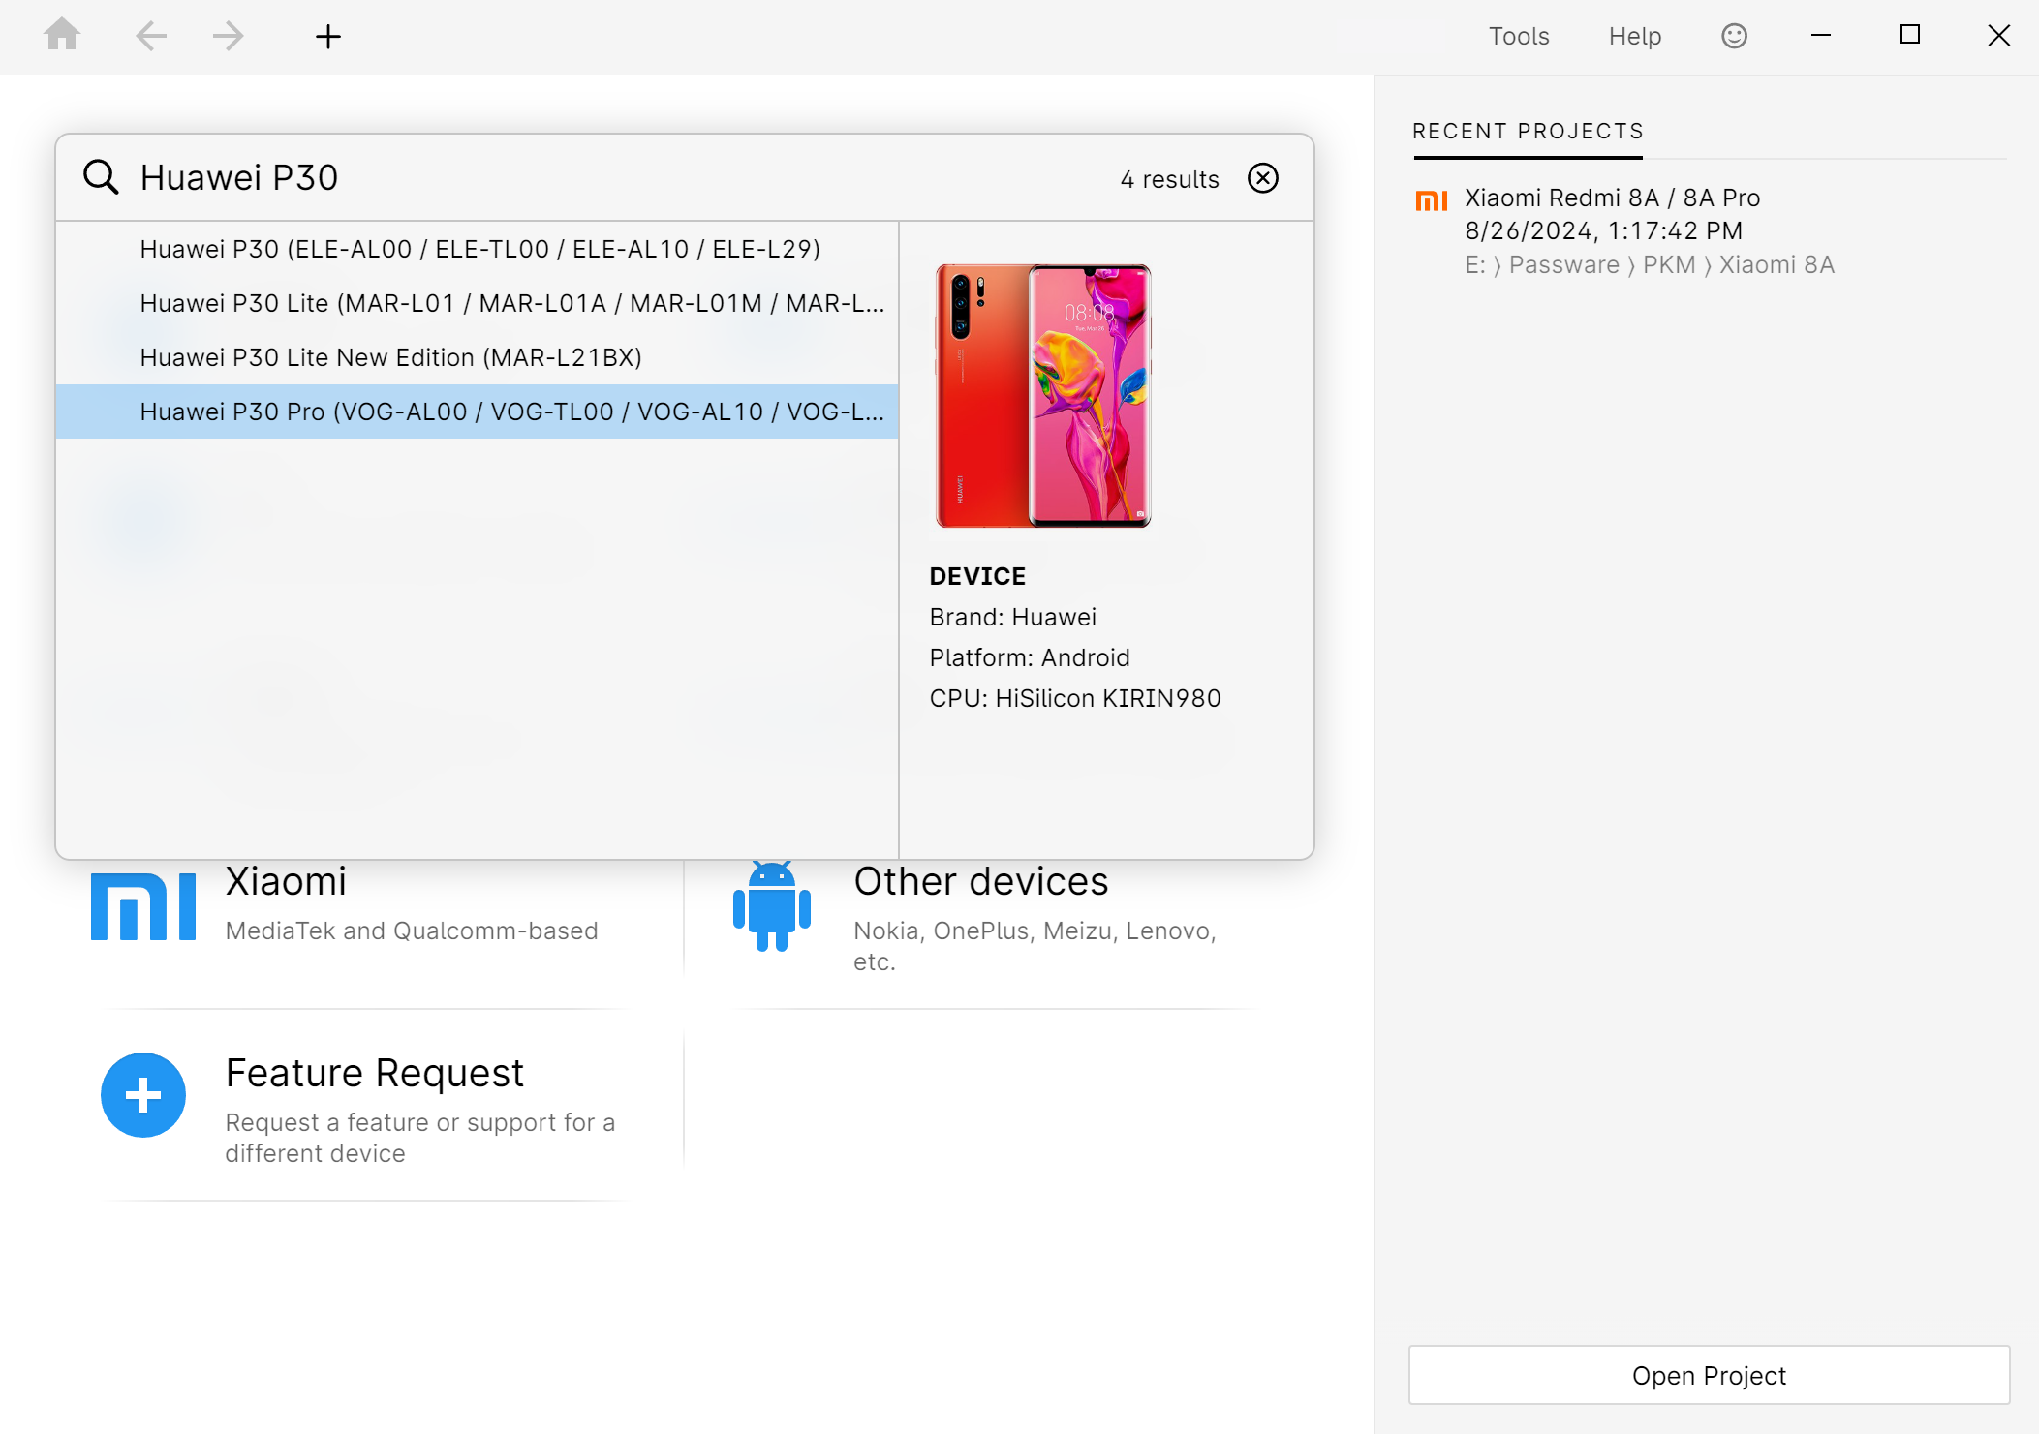Select Huawei P30 (ELE-AL00) result

[x=478, y=249]
